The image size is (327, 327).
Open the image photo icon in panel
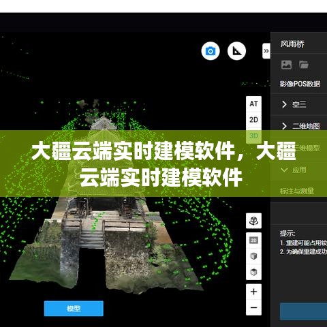tap(286, 65)
